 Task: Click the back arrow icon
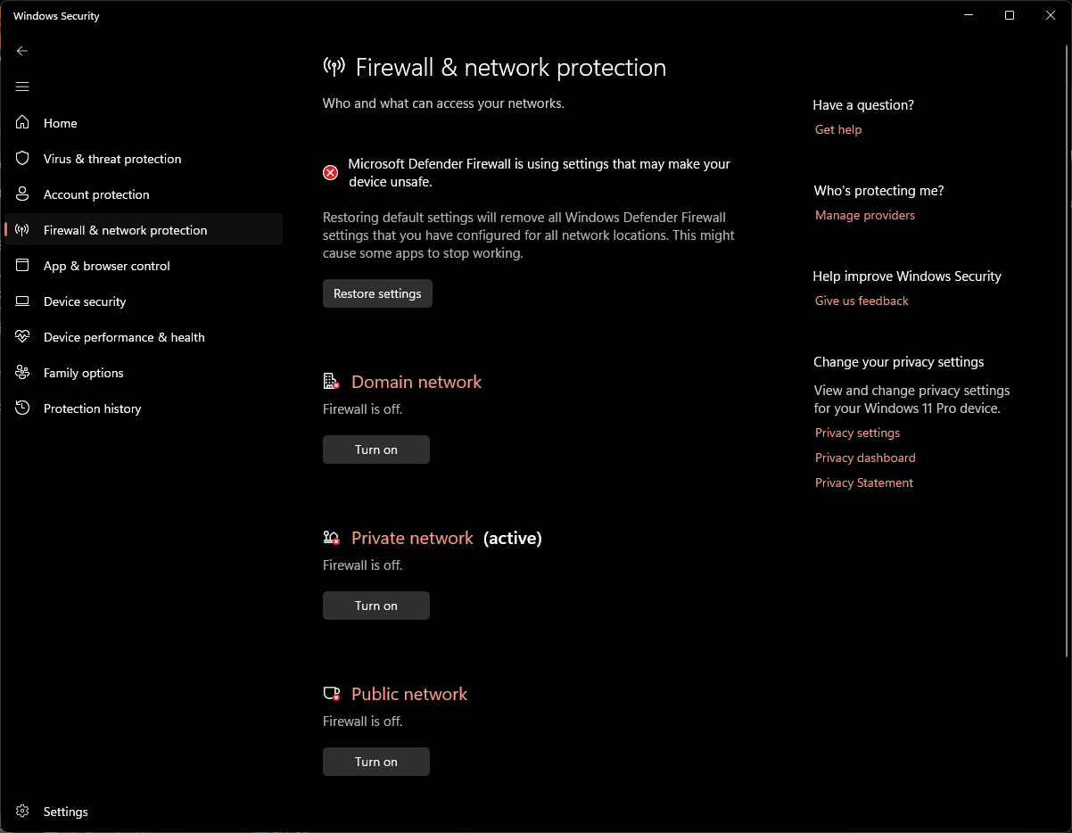click(x=22, y=51)
